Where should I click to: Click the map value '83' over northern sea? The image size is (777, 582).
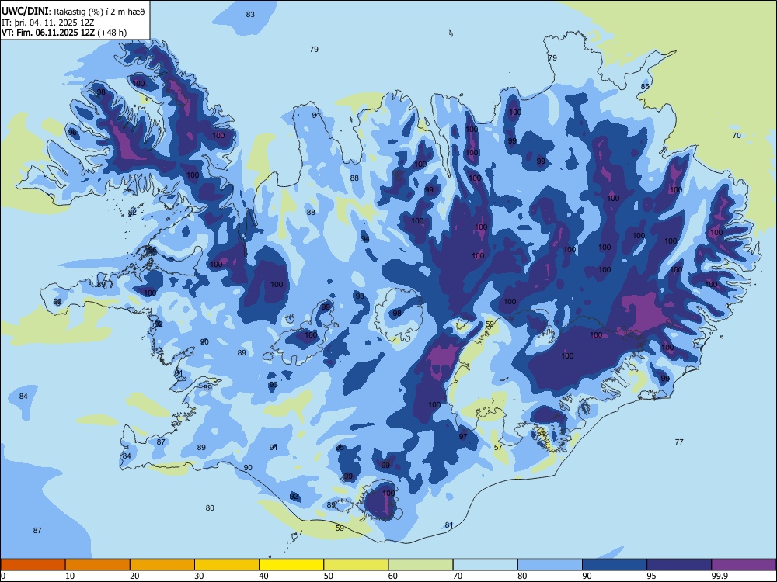(x=250, y=14)
